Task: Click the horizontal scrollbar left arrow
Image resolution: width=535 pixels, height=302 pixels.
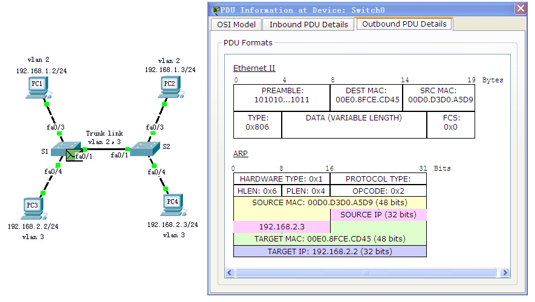Action: coord(230,272)
